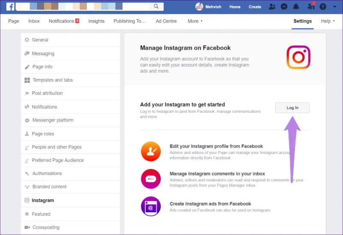This screenshot has width=343, height=235.
Task: Open Mehvish profile picture
Action: (x=199, y=7)
